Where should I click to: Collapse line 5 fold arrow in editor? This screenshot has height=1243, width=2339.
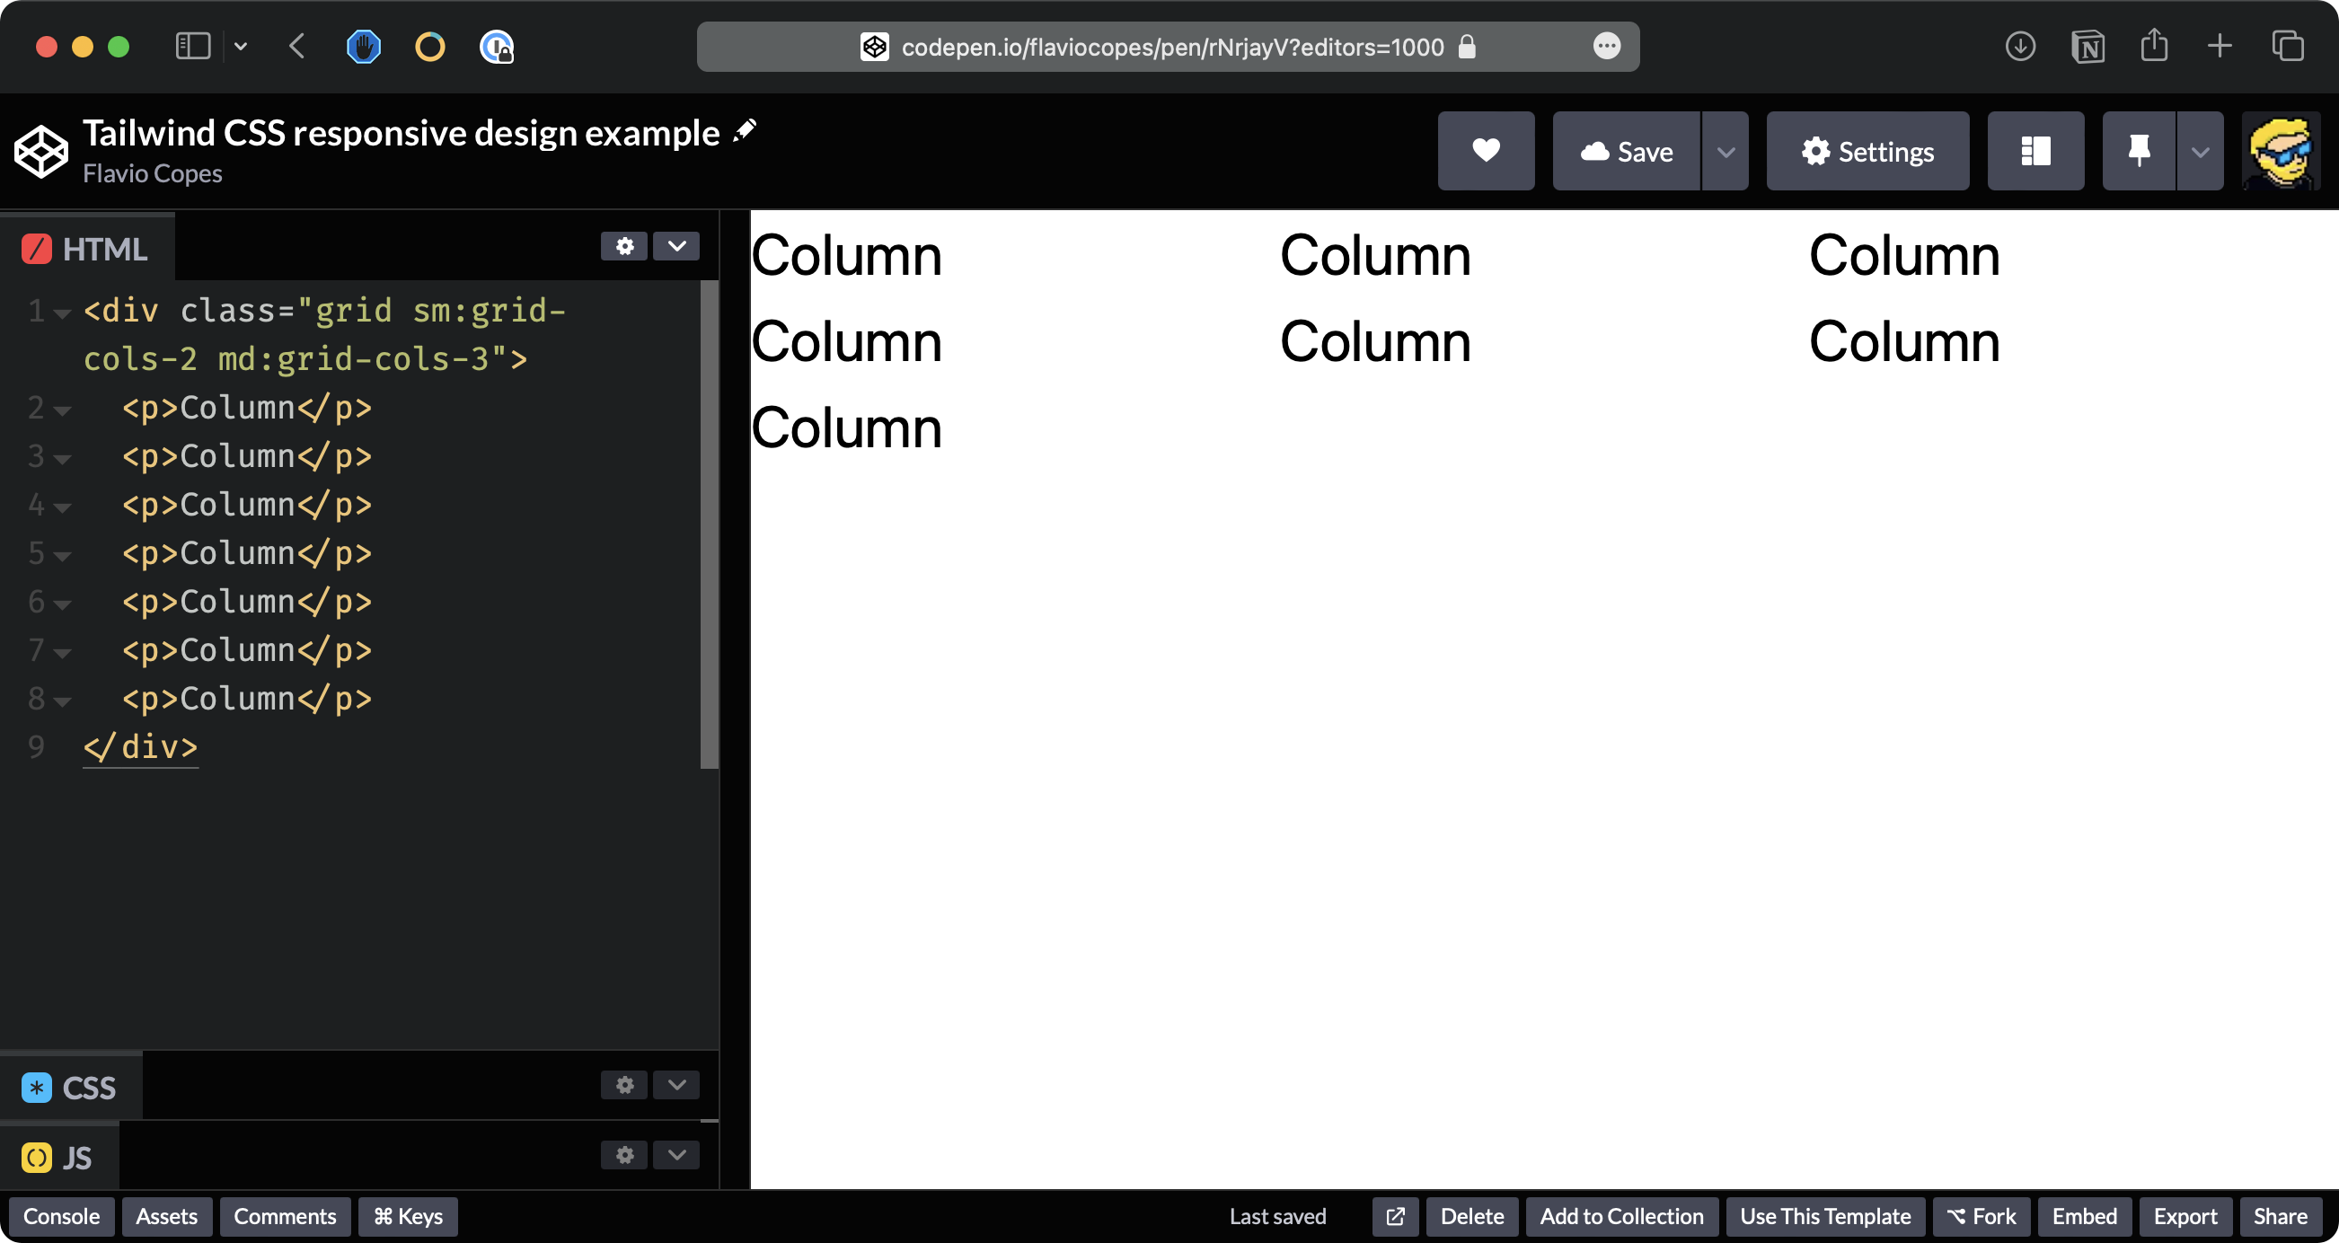[62, 556]
